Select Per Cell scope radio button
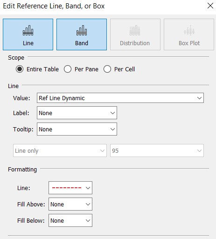Image resolution: width=216 pixels, height=239 pixels. 107,69
